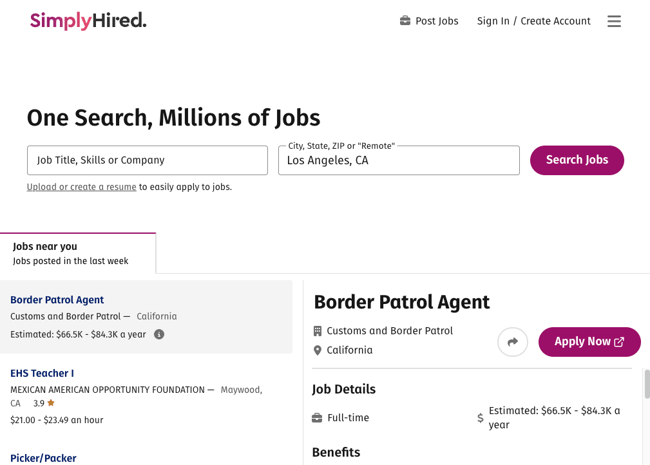Open the EHS Teacher I job listing
Screen dimensions: 650x465
point(42,374)
